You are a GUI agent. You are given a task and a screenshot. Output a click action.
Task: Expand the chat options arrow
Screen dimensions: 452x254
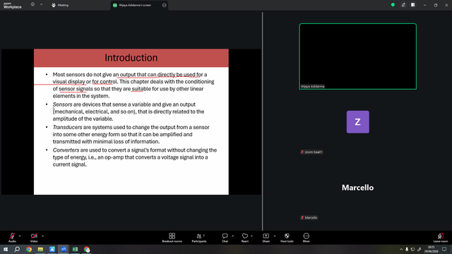(232, 236)
